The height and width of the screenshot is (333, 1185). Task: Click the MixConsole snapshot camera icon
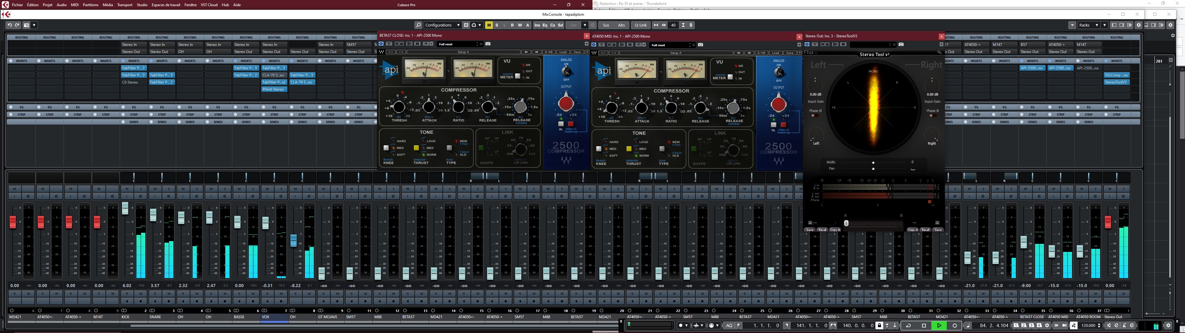click(x=26, y=25)
